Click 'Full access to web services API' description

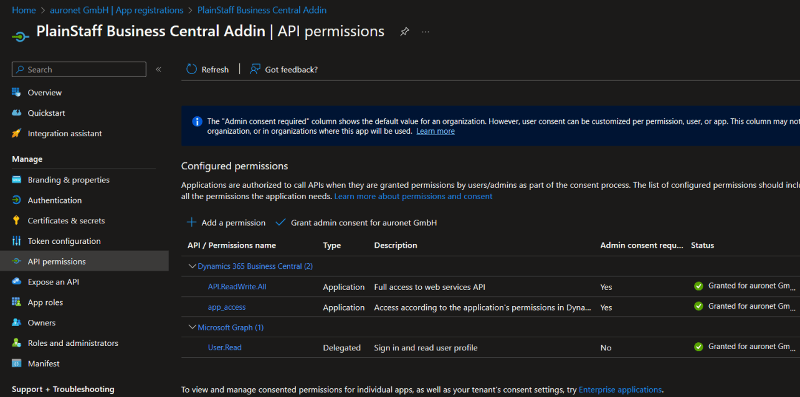[x=429, y=287]
